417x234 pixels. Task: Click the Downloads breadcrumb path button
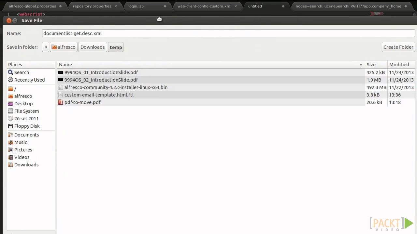point(93,47)
